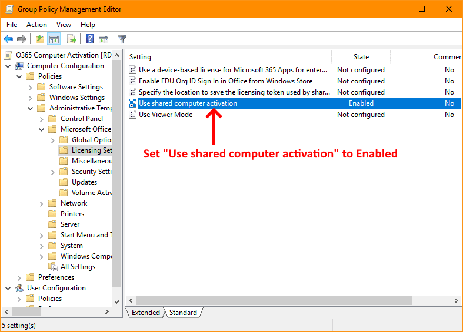
Task: Click the settings list horizontal scrollbar right arrow
Action: pyautogui.click(x=457, y=300)
